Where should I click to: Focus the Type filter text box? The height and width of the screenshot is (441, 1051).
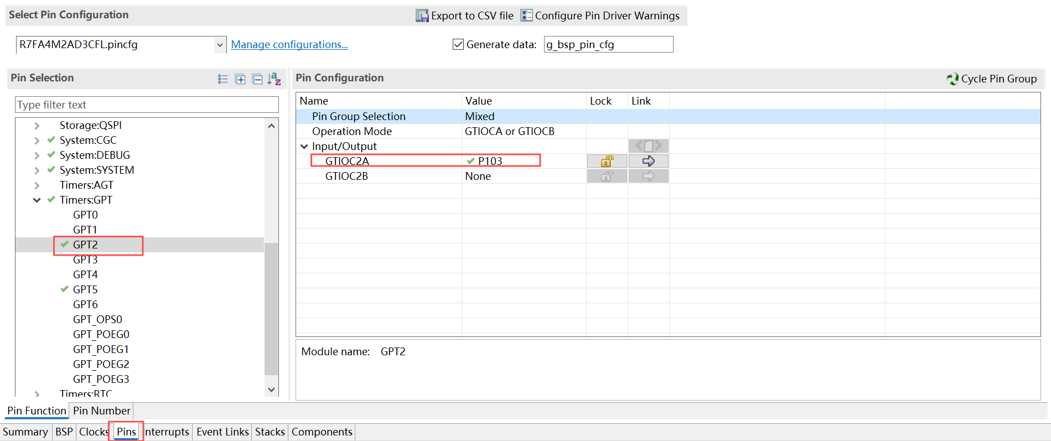[x=147, y=105]
